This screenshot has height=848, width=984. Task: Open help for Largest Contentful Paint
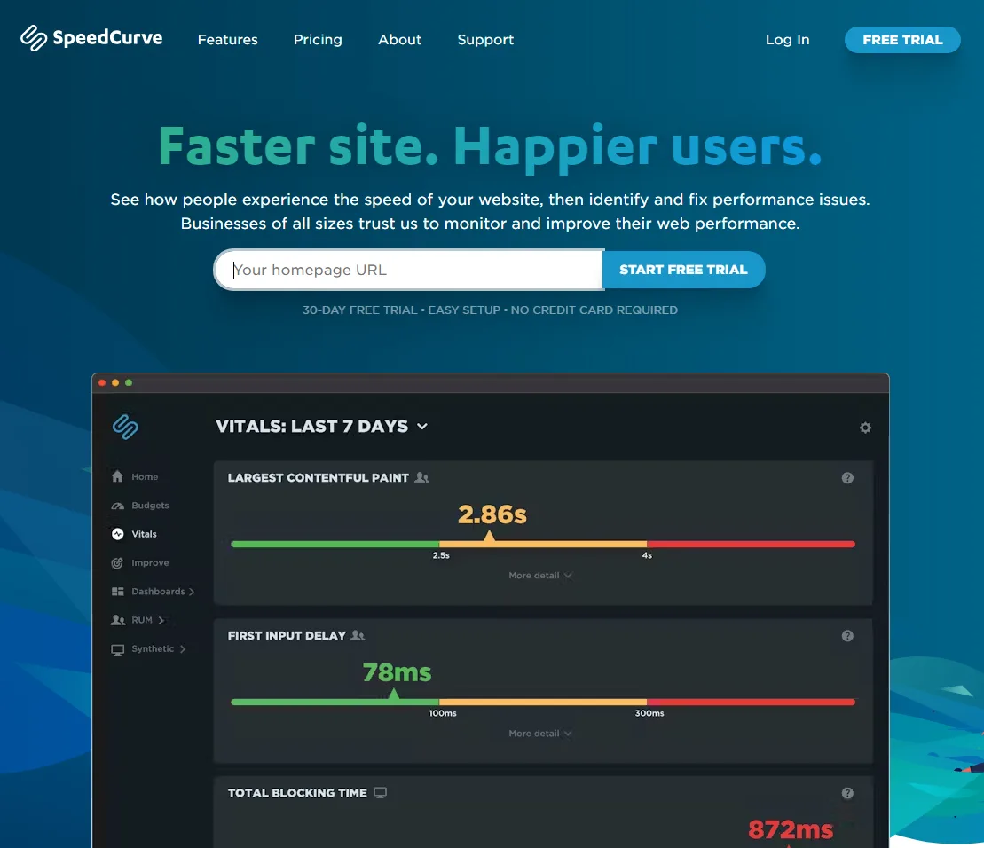tap(847, 478)
